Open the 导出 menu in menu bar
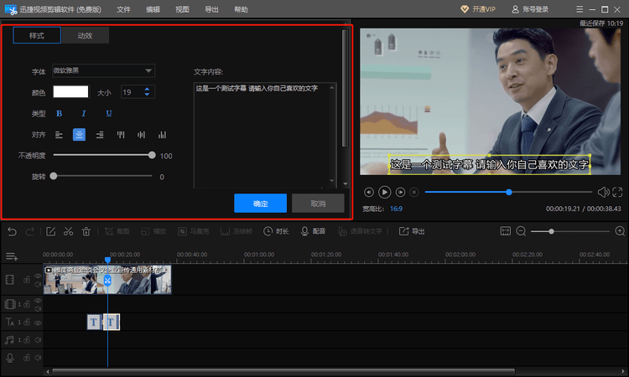Screen dimensions: 629x377 point(211,9)
